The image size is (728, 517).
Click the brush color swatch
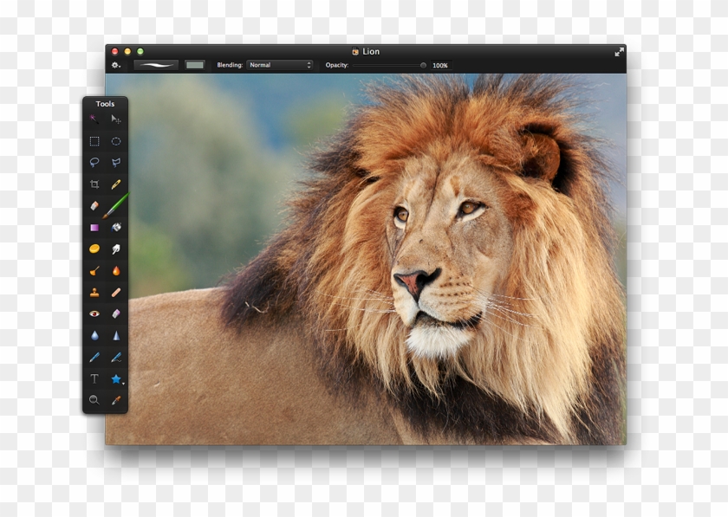pos(195,65)
